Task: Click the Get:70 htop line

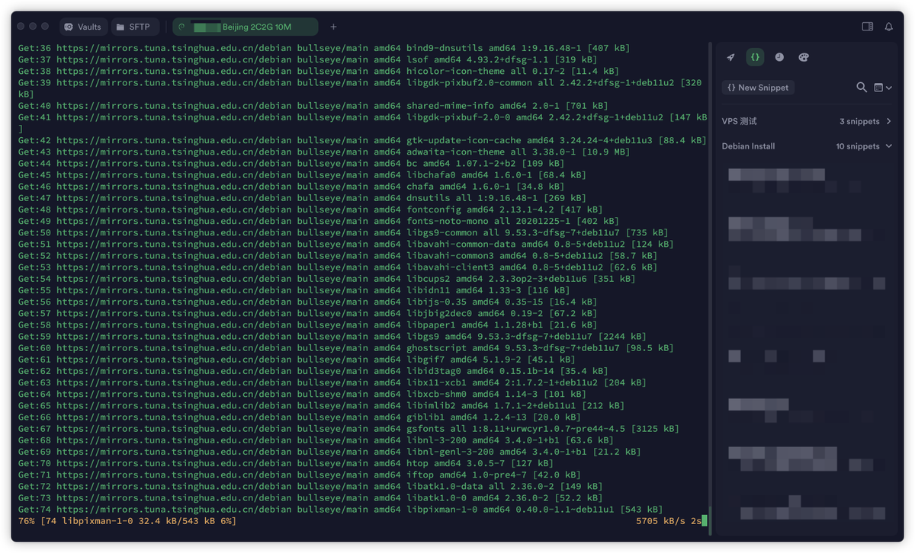Action: pyautogui.click(x=286, y=463)
